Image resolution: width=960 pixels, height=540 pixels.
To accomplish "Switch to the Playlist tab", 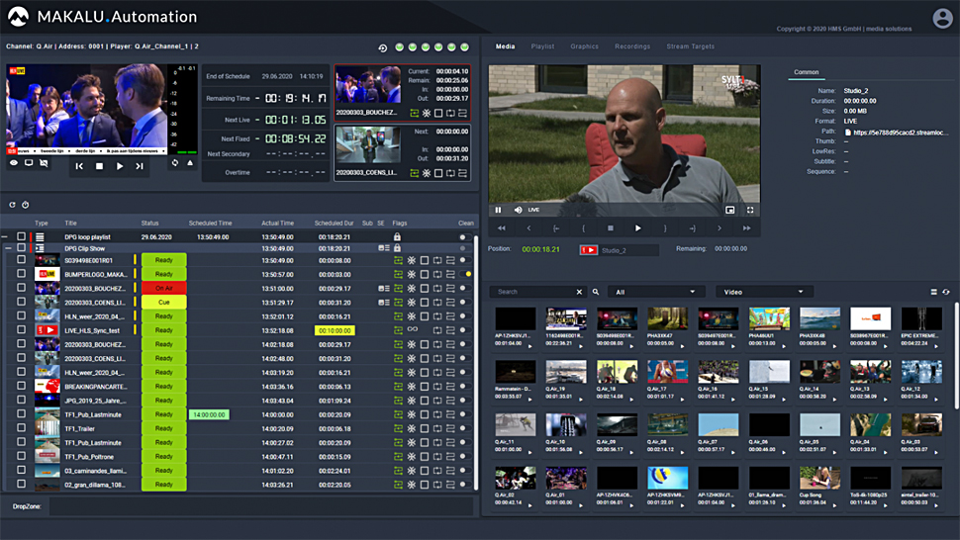I will [x=542, y=46].
